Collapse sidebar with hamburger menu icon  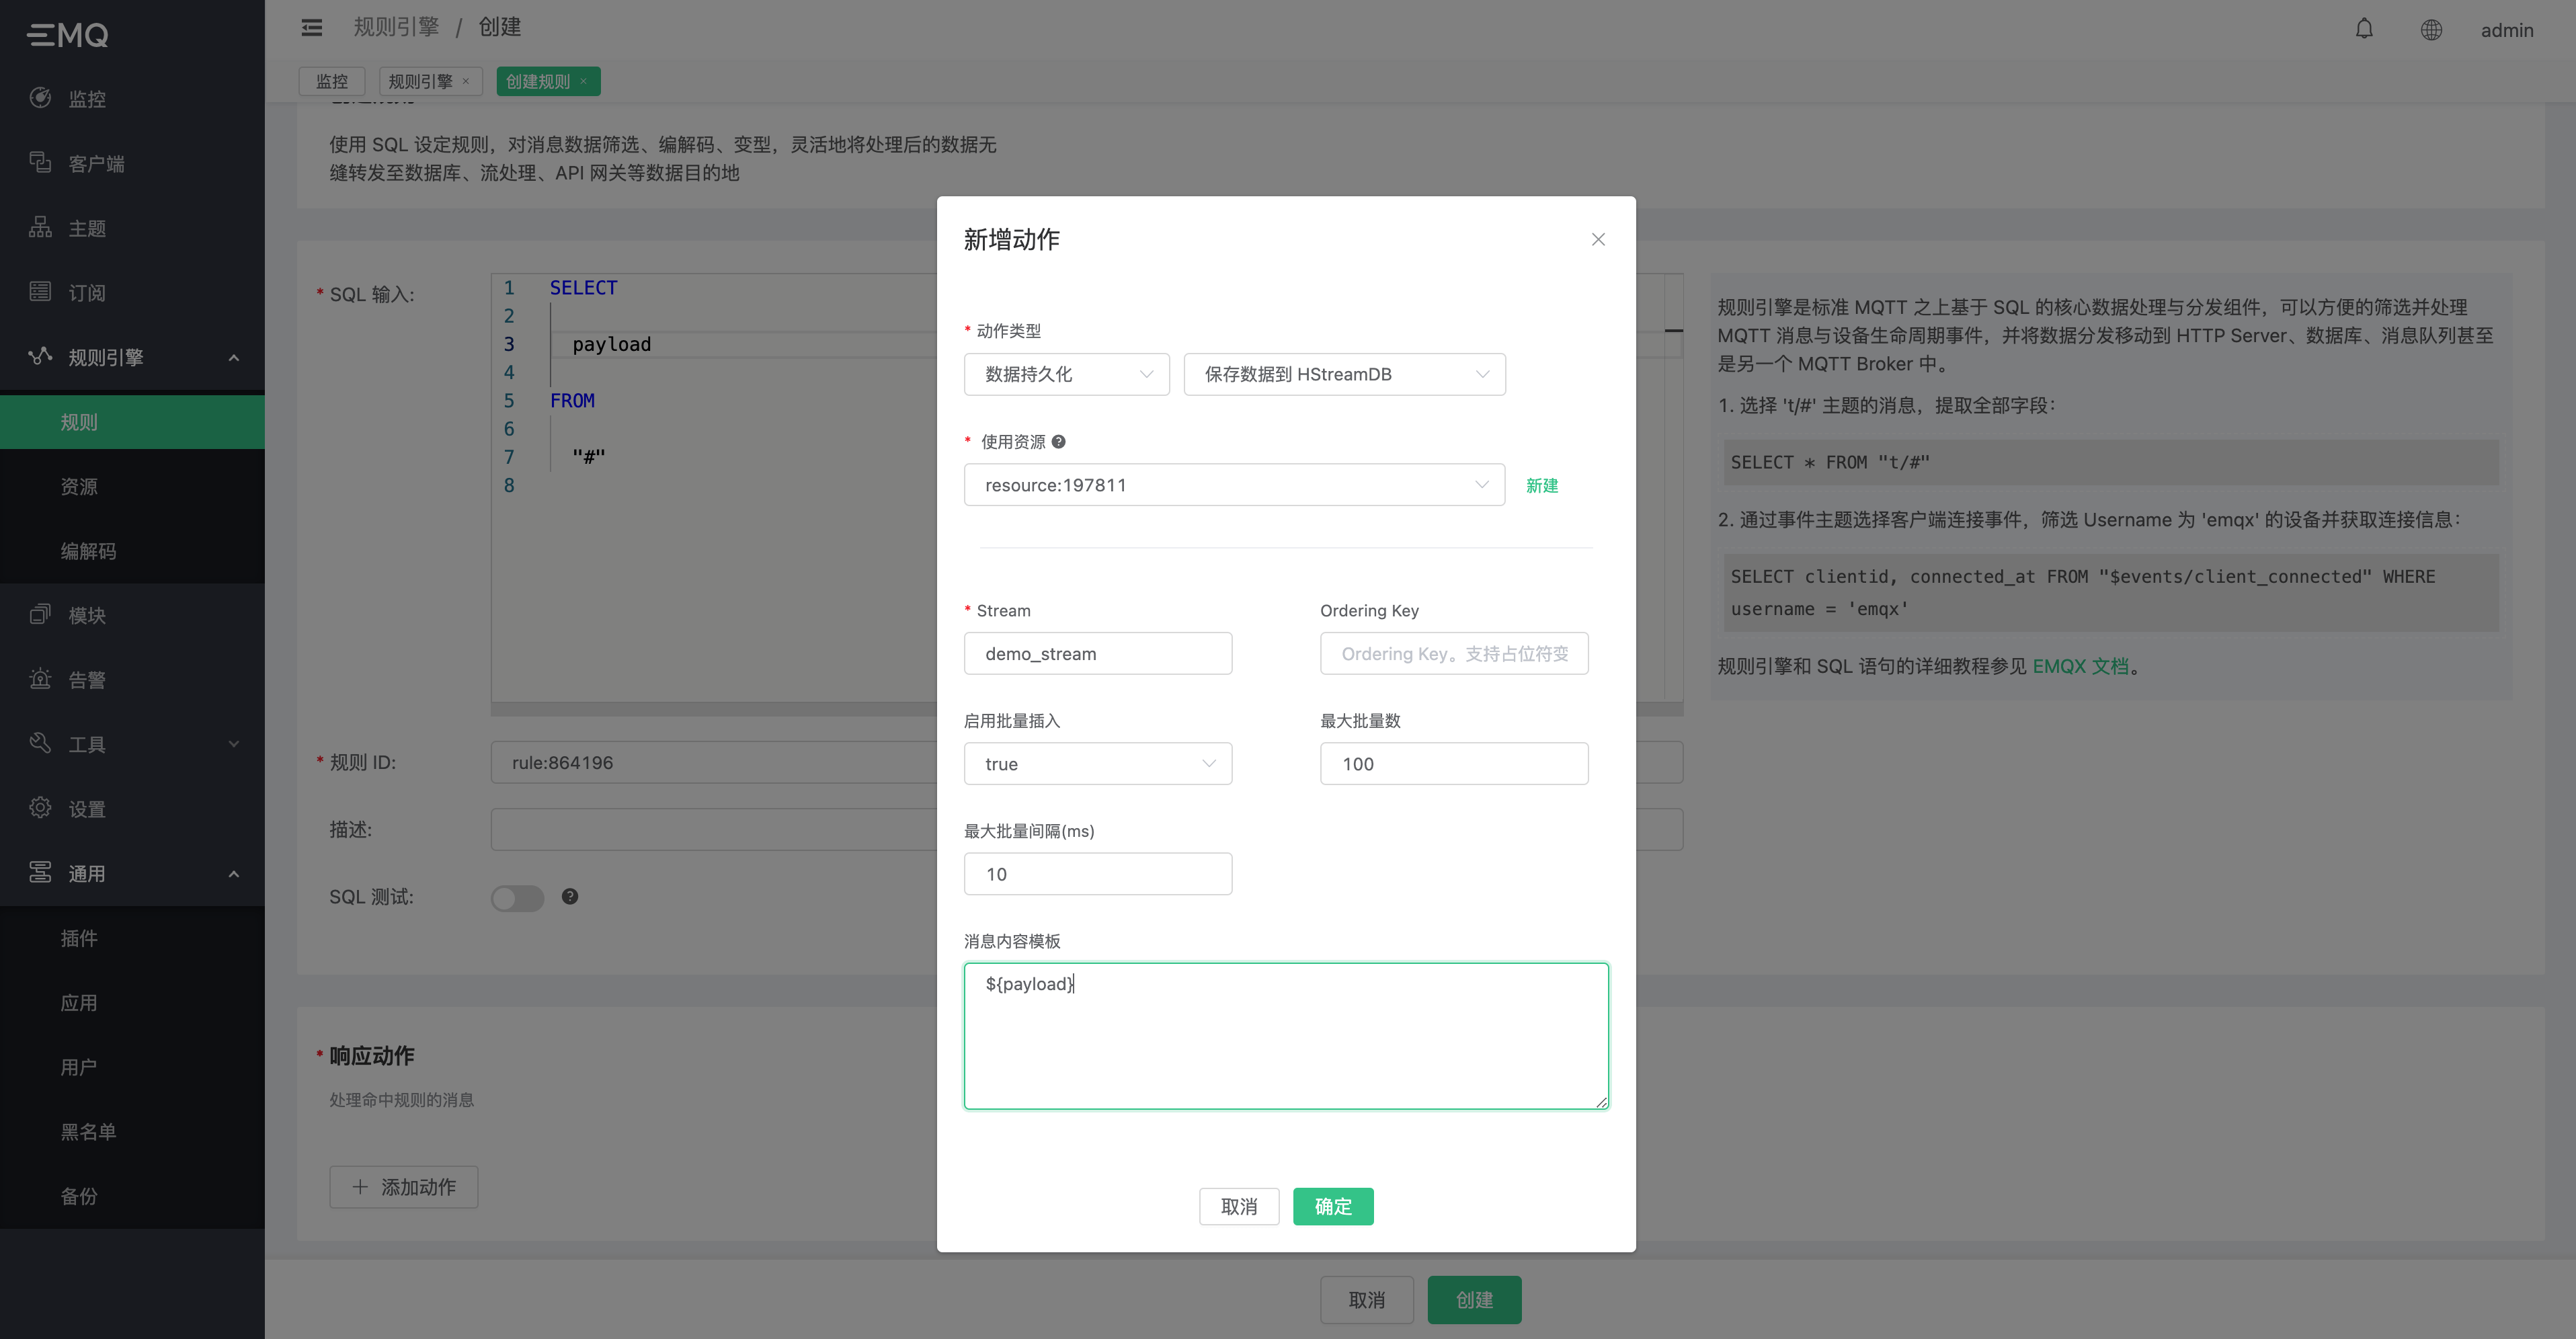point(312,27)
